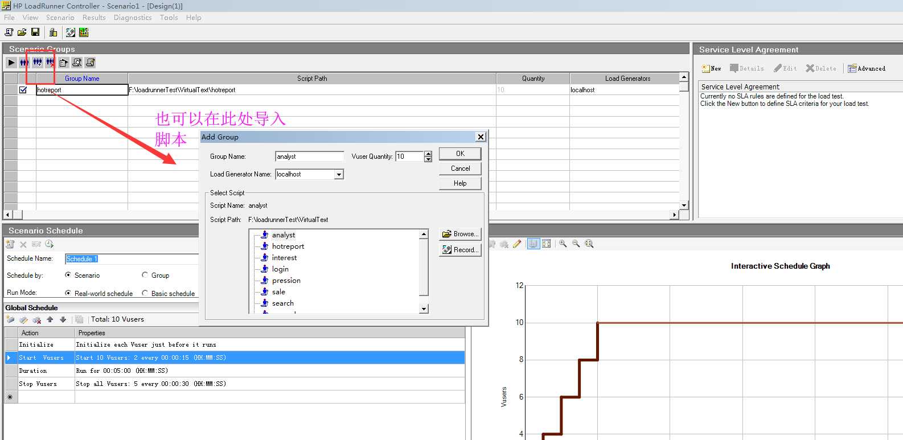Screen dimensions: 903x440
Task: Open the Tools menu
Action: coord(169,18)
